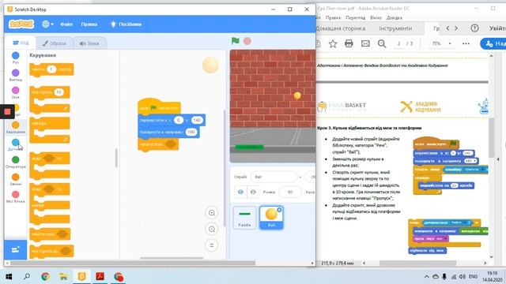
Task: Zoom in on the script workspace
Action: 212,213
